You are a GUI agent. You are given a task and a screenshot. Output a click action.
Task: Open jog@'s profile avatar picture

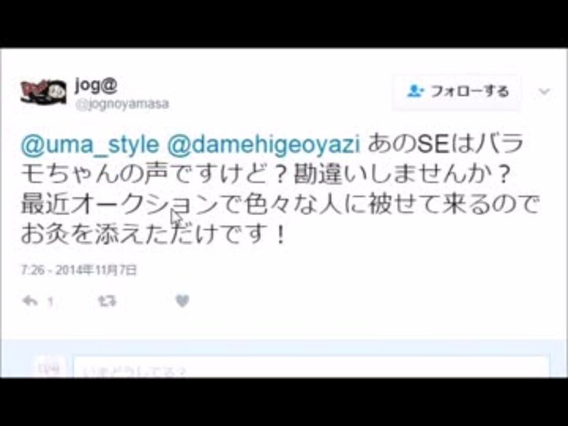43,92
